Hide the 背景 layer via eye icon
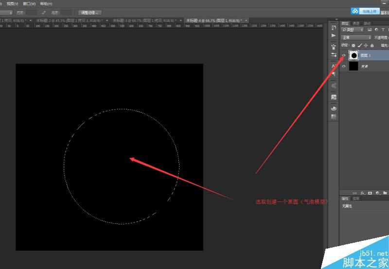 click(344, 66)
